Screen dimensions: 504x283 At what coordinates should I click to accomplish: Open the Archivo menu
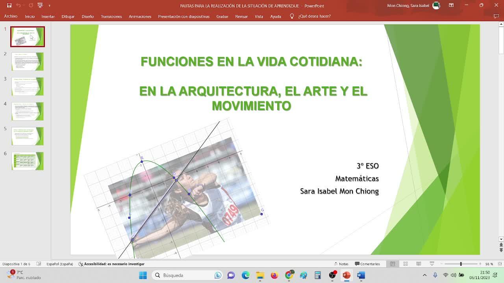pos(11,17)
